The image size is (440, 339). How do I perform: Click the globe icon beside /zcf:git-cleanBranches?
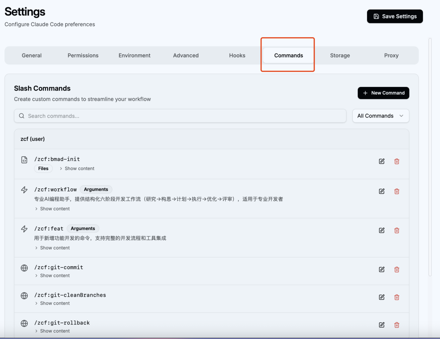tap(24, 296)
